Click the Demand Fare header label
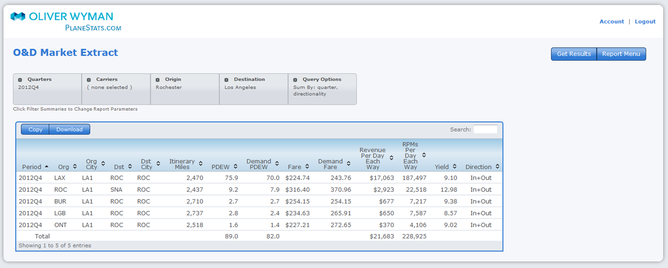This screenshot has width=668, height=268. pos(330,164)
